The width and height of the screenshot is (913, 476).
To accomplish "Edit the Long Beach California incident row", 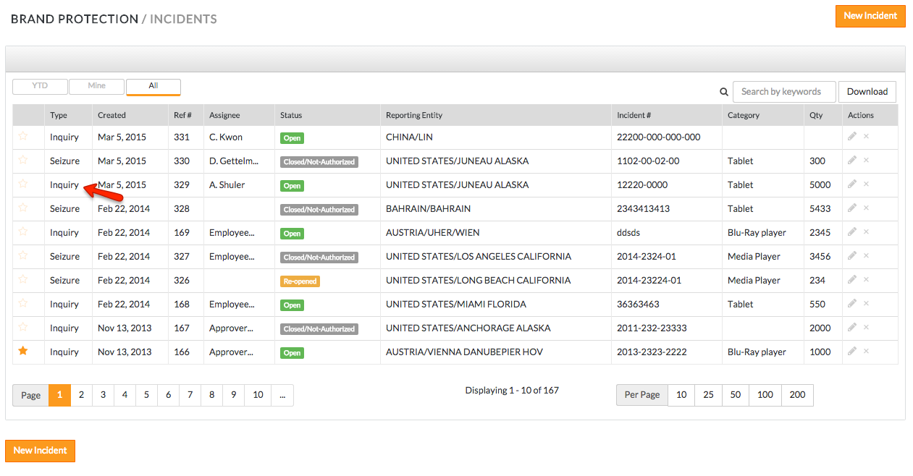I will pyautogui.click(x=852, y=279).
